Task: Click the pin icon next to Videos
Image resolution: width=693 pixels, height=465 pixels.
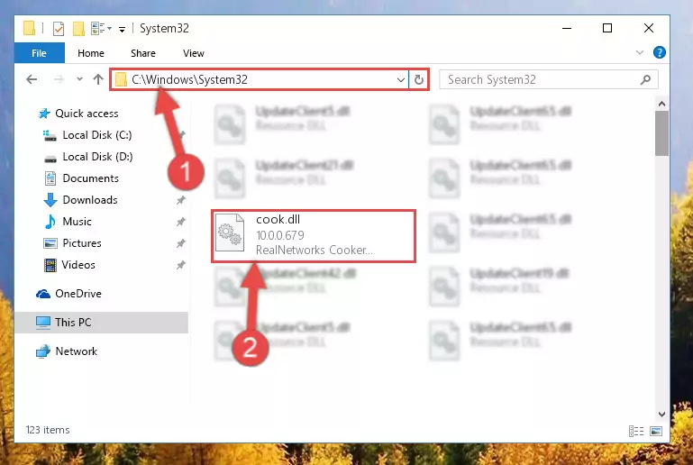Action: pyautogui.click(x=181, y=265)
